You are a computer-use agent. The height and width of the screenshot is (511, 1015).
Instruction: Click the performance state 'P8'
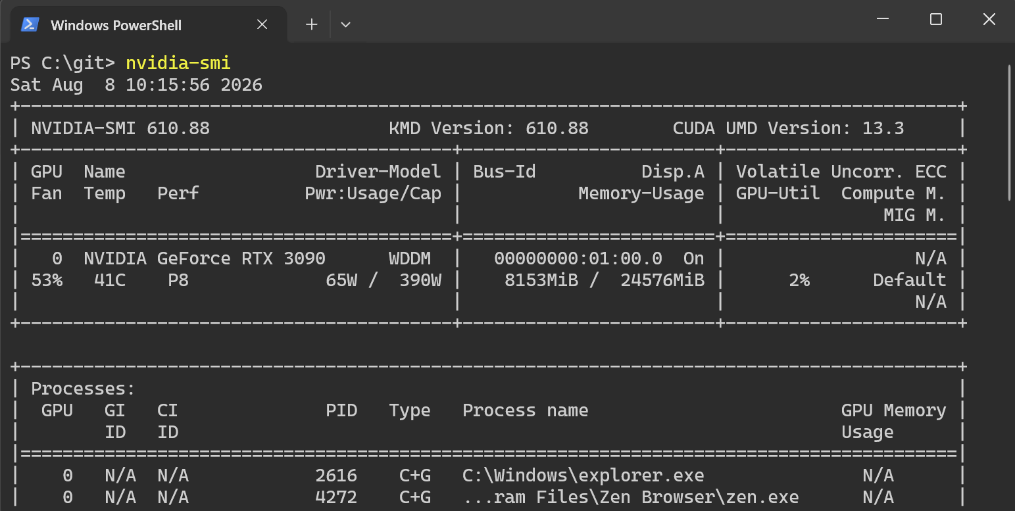click(178, 280)
